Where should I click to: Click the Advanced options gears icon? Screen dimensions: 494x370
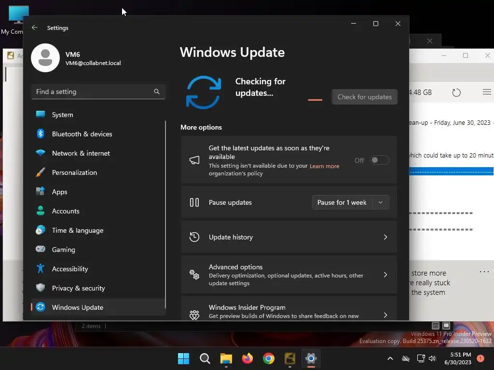(x=194, y=275)
